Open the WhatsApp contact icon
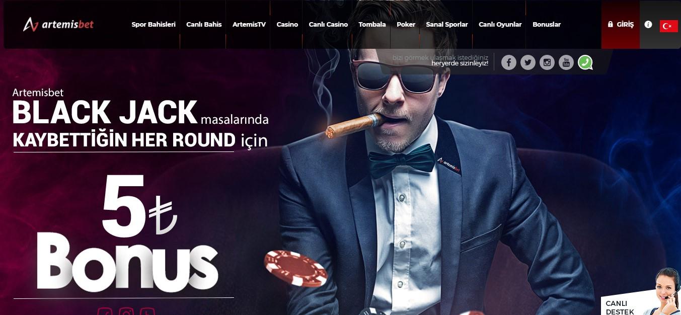The height and width of the screenshot is (315, 681). [585, 62]
